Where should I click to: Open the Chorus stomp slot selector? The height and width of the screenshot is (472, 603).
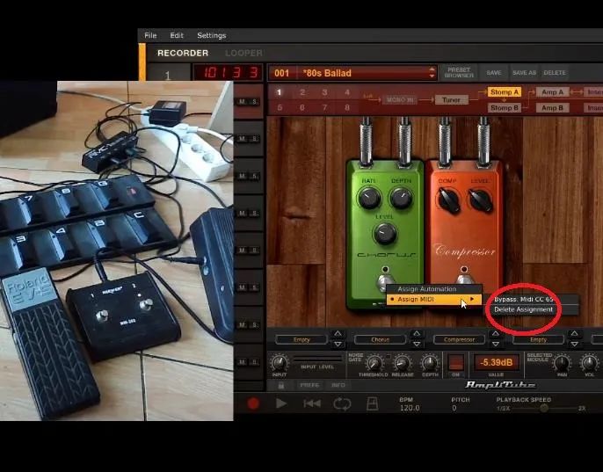pos(380,339)
